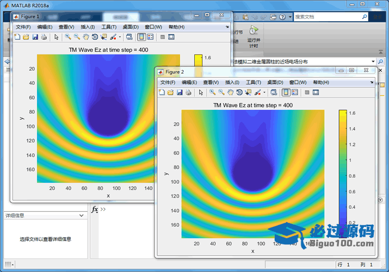
Task: Select Brush data tool in Figure 1
Action: pos(113,37)
